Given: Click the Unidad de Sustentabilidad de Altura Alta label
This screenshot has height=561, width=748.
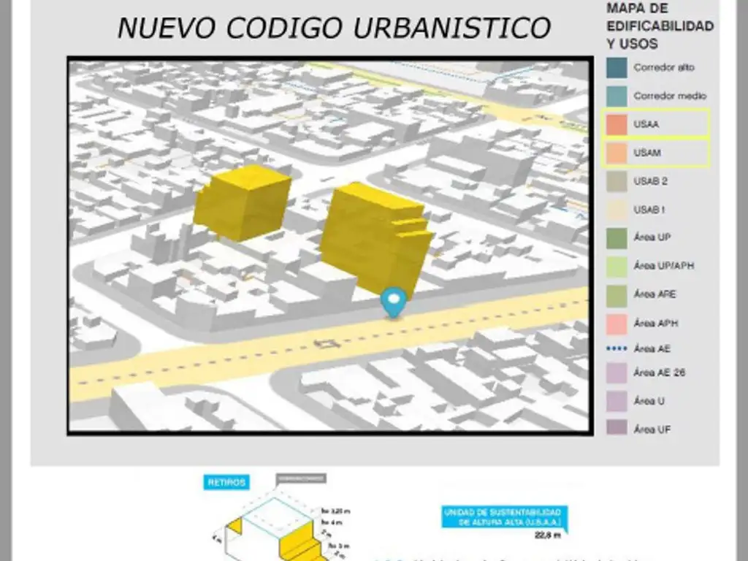Looking at the screenshot, I should point(502,517).
